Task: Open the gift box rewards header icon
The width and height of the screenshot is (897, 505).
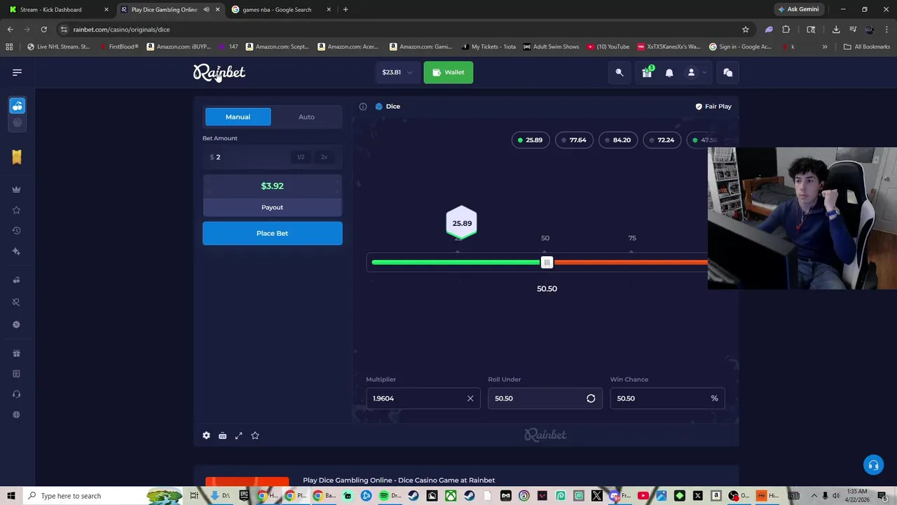Action: coord(647,72)
